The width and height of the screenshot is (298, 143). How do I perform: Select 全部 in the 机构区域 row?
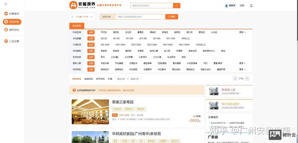[x=91, y=32]
